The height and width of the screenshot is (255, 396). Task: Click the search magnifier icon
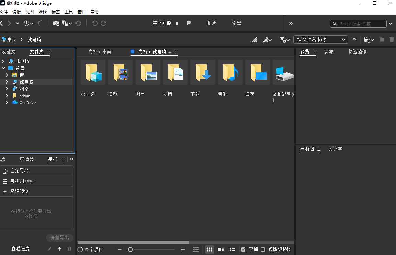pyautogui.click(x=335, y=24)
